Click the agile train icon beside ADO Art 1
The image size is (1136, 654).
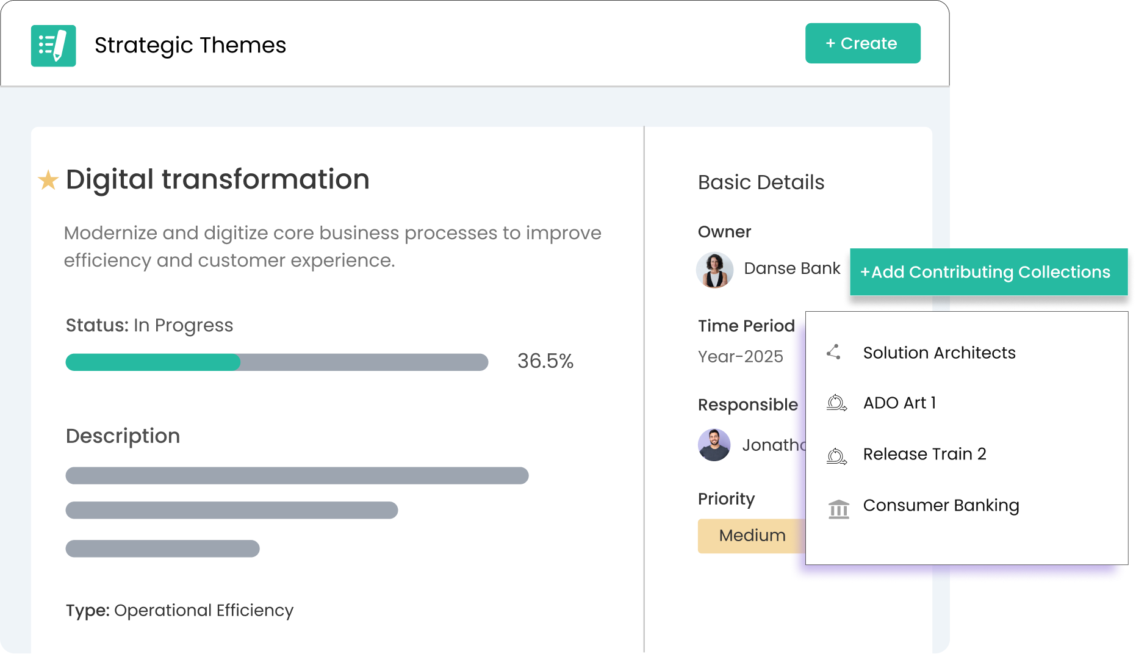(x=837, y=403)
